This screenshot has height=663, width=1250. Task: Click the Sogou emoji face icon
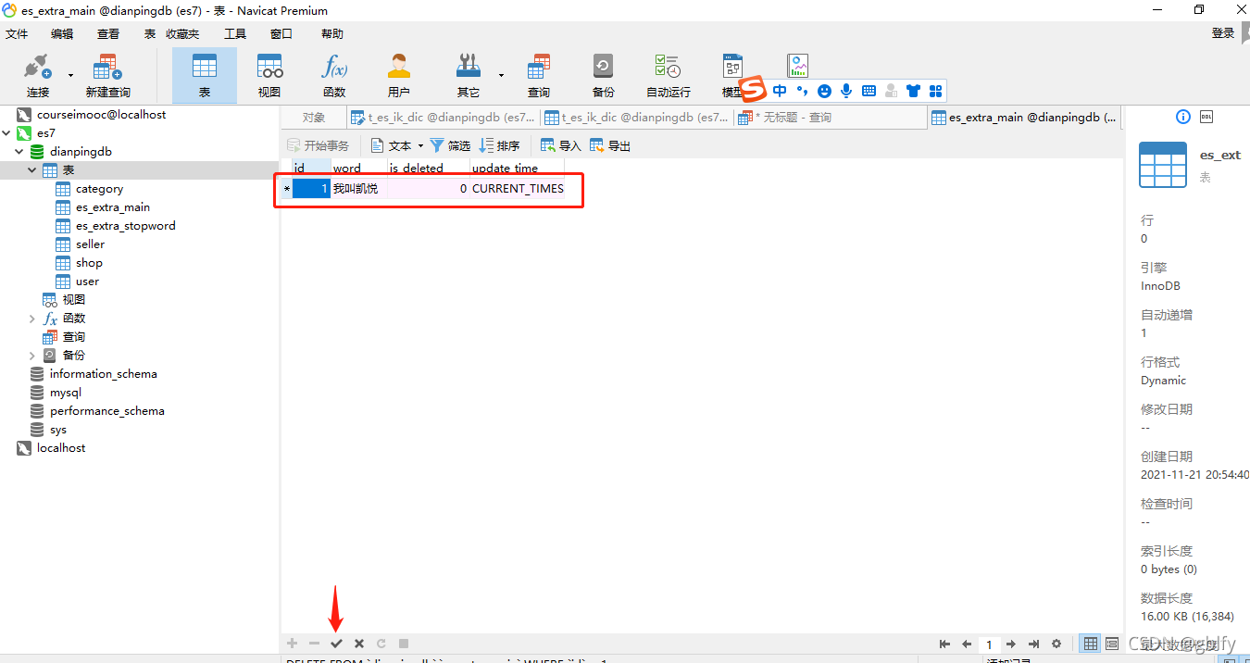pos(824,91)
